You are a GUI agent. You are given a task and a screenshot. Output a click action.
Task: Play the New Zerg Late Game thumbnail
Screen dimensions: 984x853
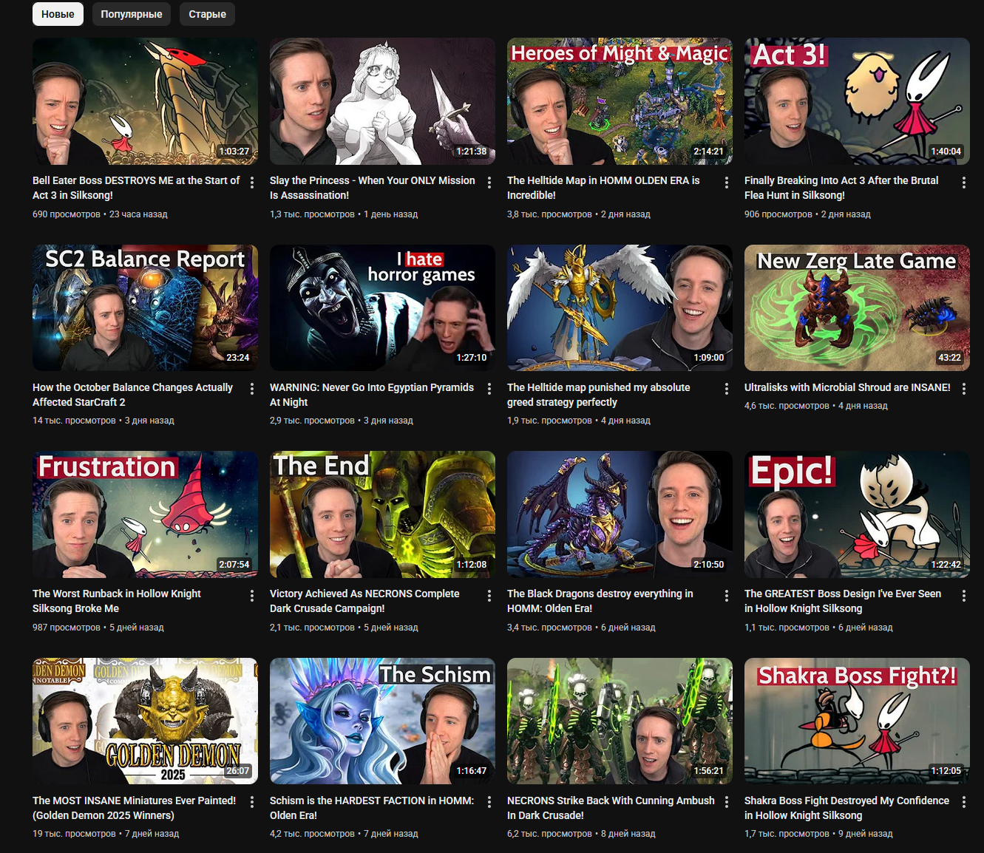[x=857, y=307]
